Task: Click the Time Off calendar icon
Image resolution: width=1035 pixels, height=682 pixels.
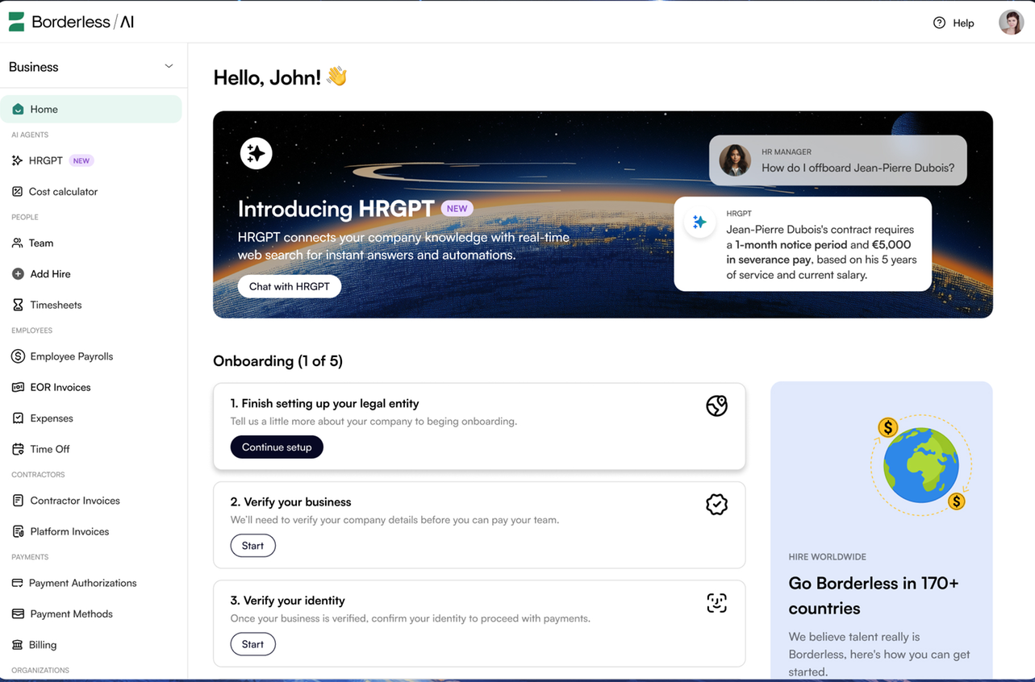Action: tap(18, 449)
